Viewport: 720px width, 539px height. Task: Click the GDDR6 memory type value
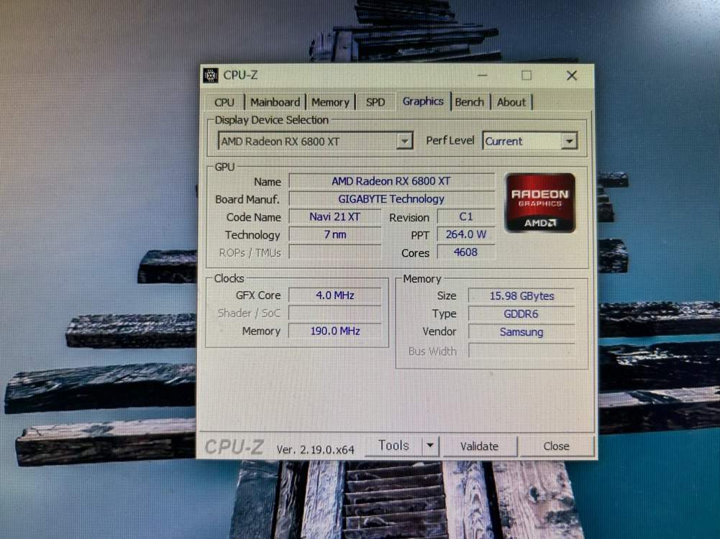coord(521,314)
